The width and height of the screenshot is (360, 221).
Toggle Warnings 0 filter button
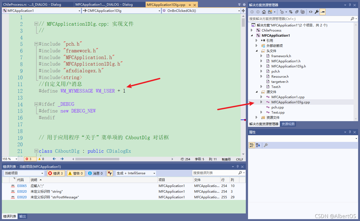(76, 173)
